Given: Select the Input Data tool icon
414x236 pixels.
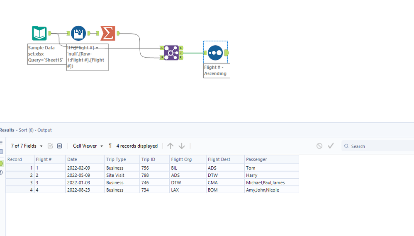Looking at the screenshot, I should [39, 33].
